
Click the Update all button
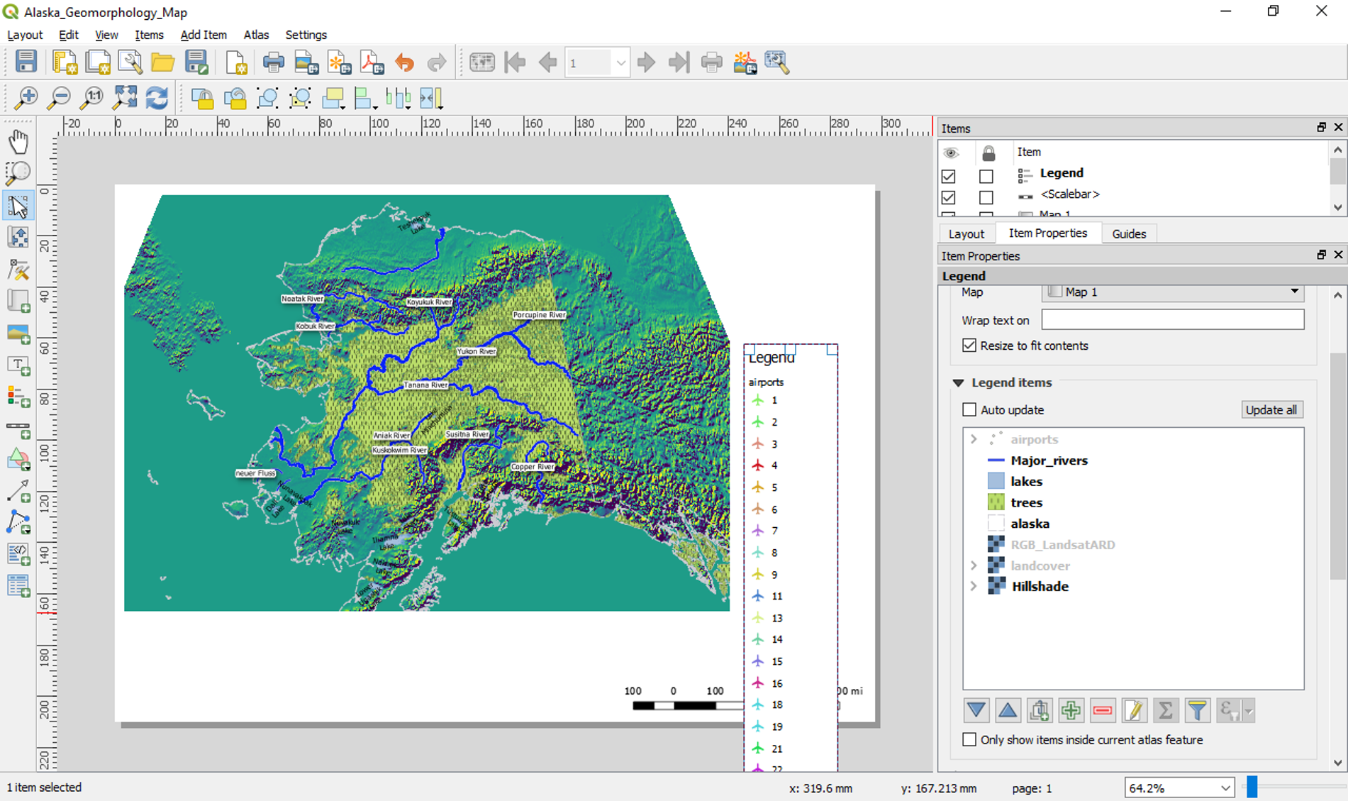pos(1271,409)
